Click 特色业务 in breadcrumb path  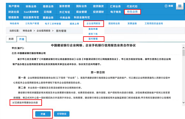[27, 31]
